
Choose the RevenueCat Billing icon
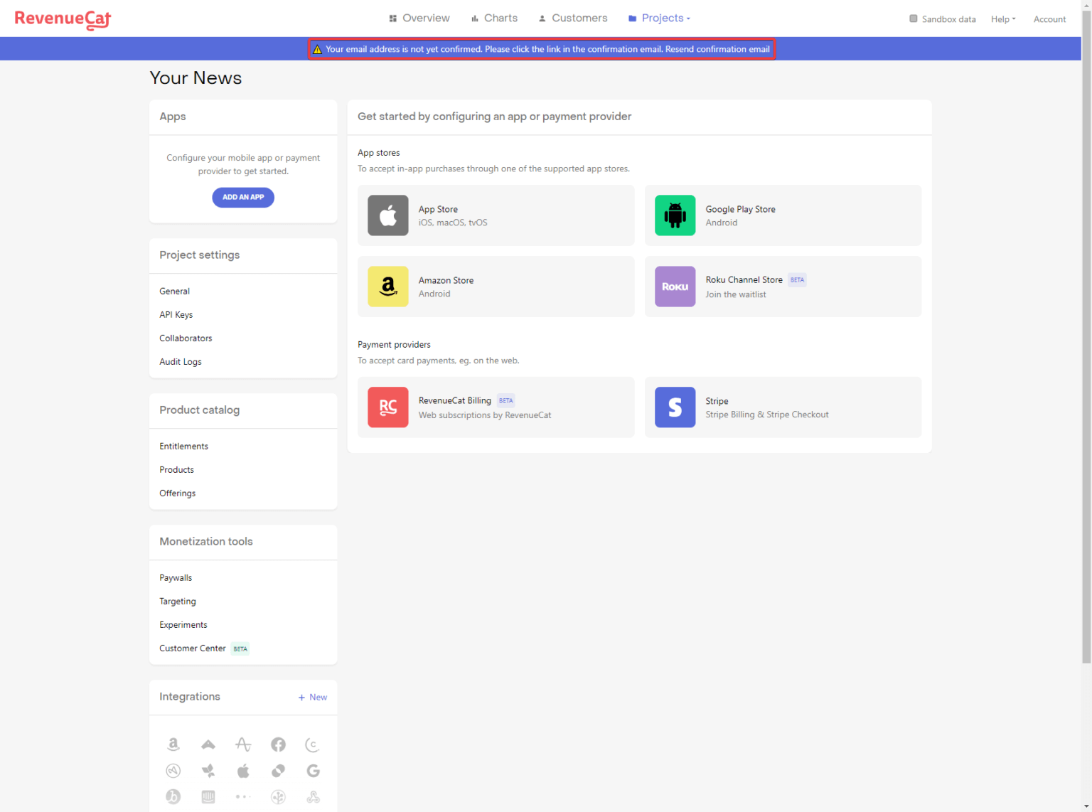pyautogui.click(x=388, y=407)
